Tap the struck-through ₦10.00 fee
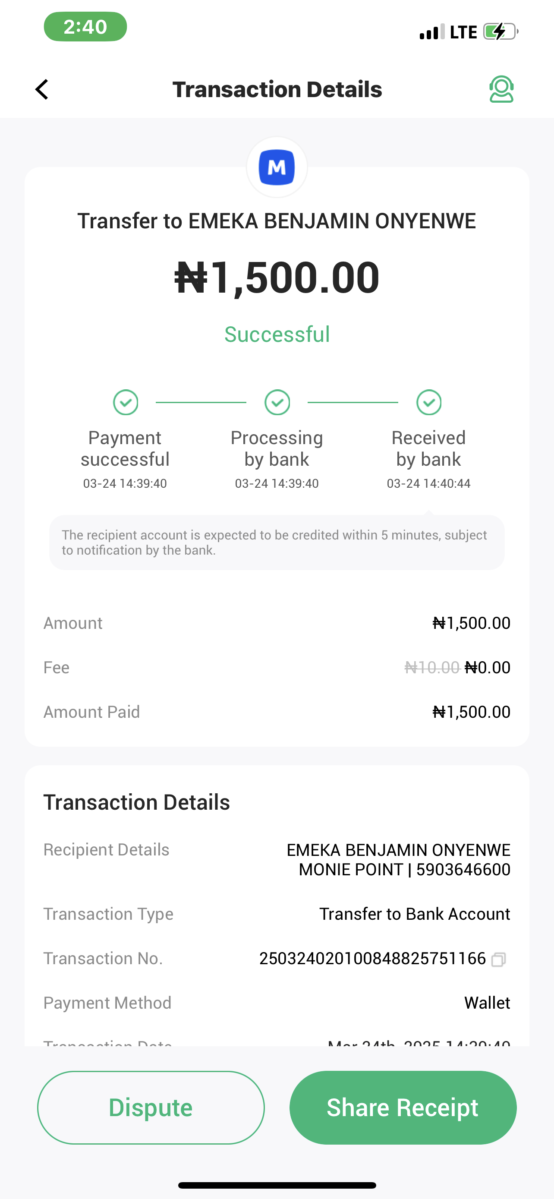This screenshot has height=1199, width=554. [x=431, y=667]
